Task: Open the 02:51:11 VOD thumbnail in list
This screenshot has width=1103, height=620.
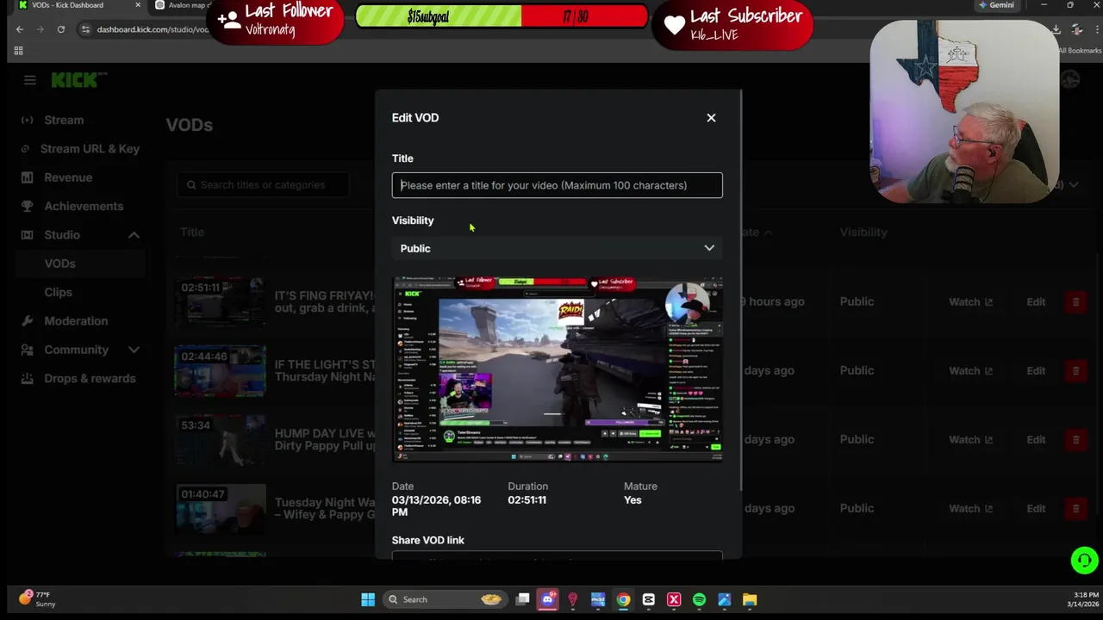Action: point(220,301)
